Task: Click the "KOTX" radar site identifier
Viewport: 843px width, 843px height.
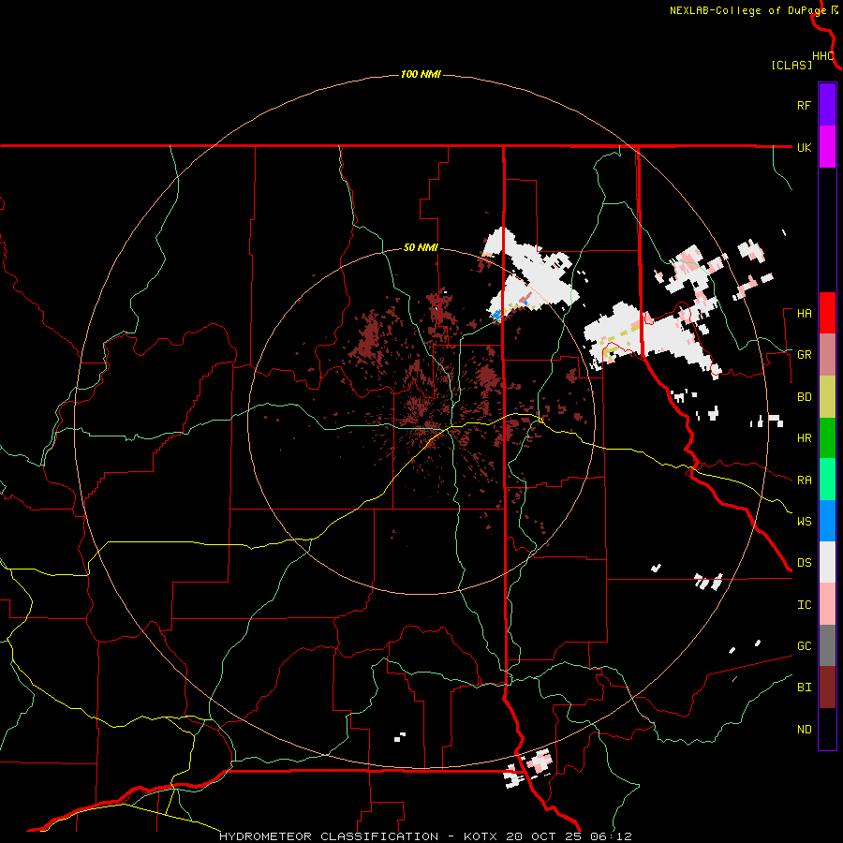Action: tap(481, 836)
